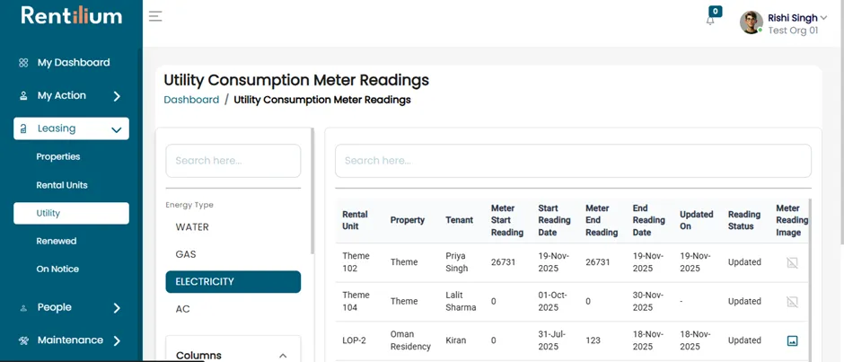This screenshot has width=844, height=362.
Task: Click the People sidebar icon
Action: point(23,308)
